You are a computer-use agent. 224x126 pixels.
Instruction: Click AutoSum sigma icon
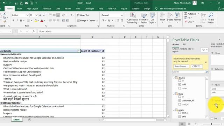click(x=186, y=14)
